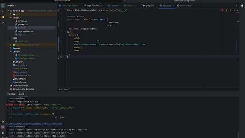The width and height of the screenshot is (245, 138).
Task: Select the Local terminal tab
Action: pyautogui.click(x=21, y=94)
